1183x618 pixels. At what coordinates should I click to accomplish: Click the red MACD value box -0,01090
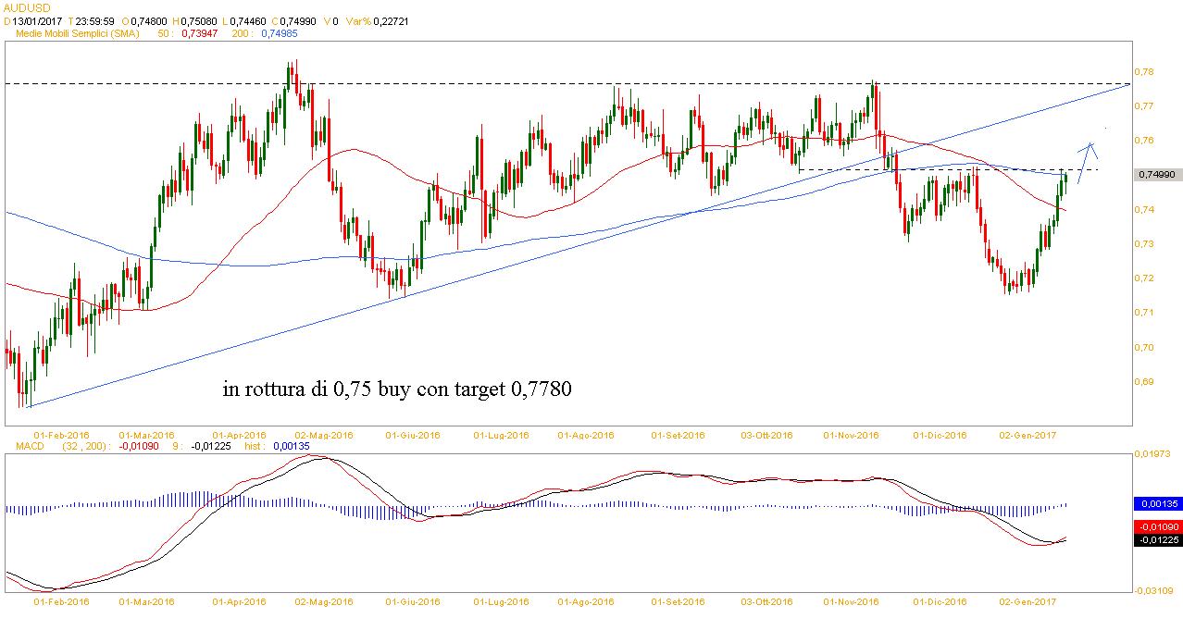click(1157, 526)
